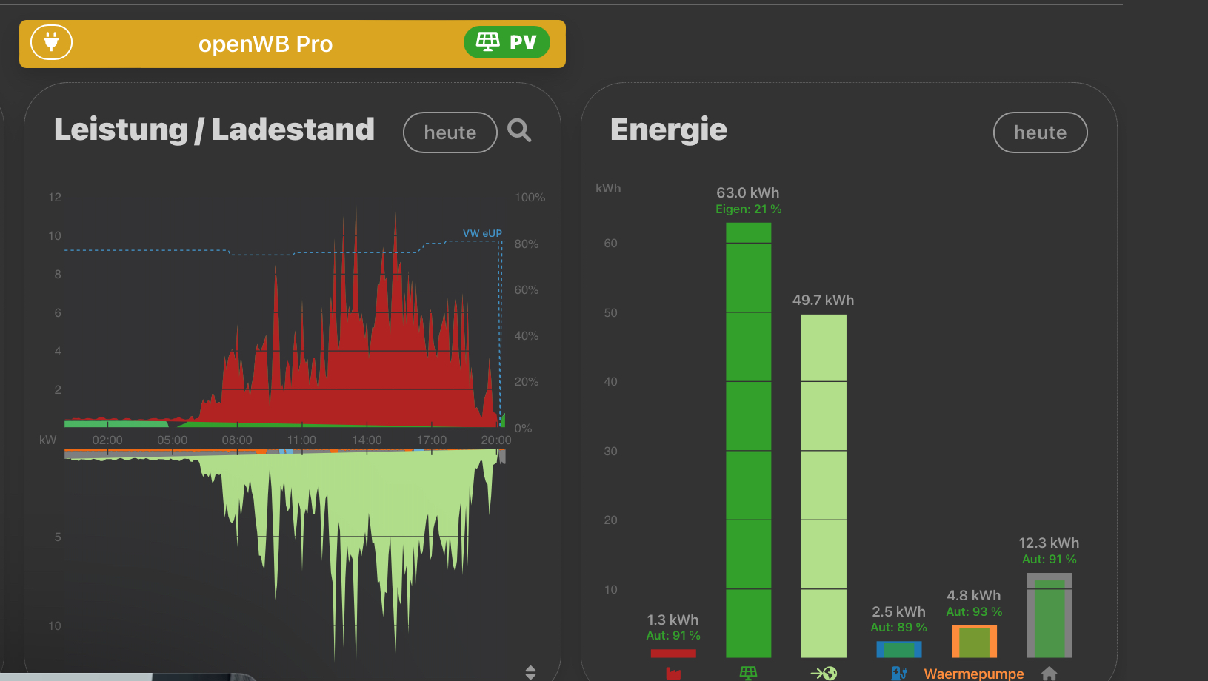The width and height of the screenshot is (1208, 681).
Task: Click the 49.7 kWh value label
Action: (x=823, y=300)
